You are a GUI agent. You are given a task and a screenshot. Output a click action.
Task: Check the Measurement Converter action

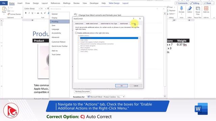pos(79,44)
